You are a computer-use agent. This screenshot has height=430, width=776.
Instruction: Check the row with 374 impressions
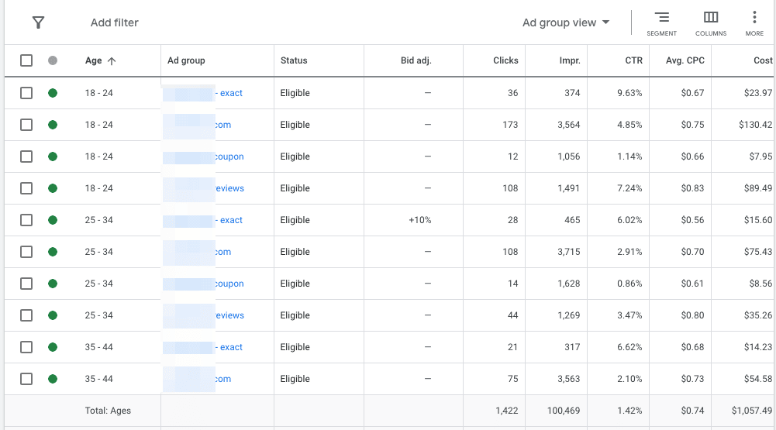[26, 93]
